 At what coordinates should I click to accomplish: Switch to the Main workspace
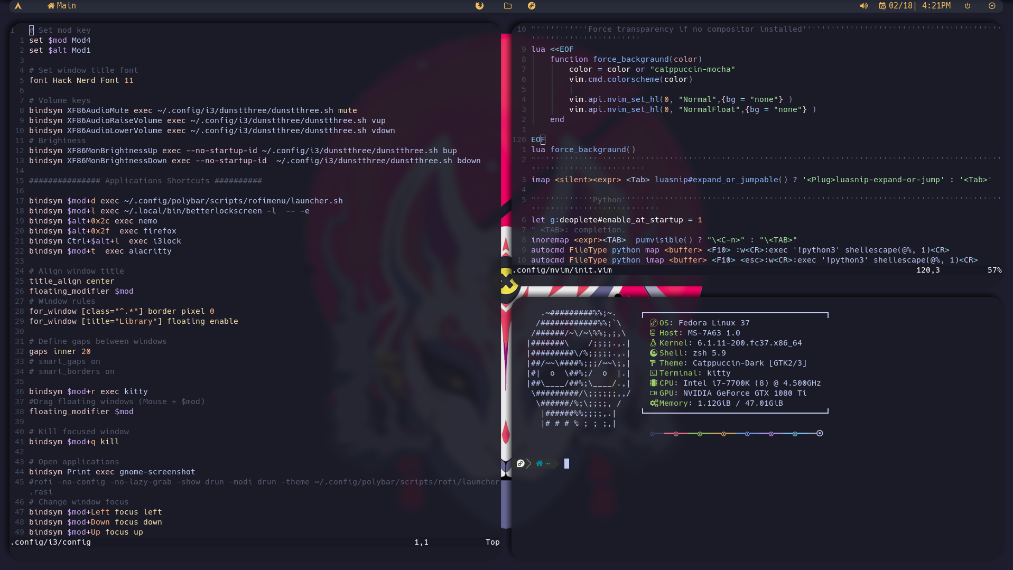click(x=62, y=6)
